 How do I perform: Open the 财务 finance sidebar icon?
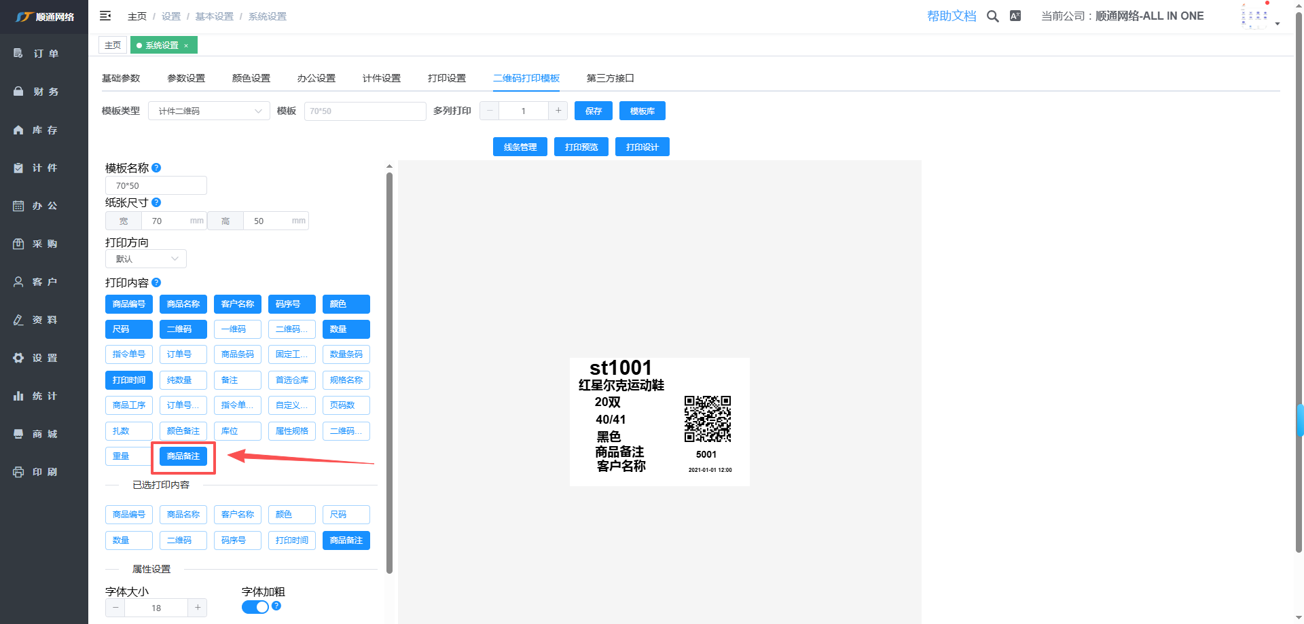[18, 92]
